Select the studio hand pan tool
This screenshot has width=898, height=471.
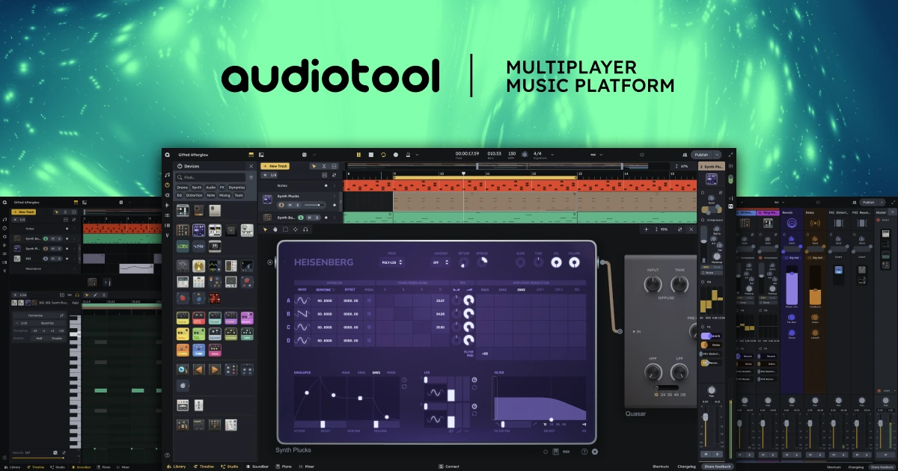275,230
